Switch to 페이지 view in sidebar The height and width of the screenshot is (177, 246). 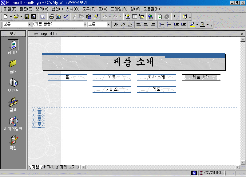click(13, 47)
